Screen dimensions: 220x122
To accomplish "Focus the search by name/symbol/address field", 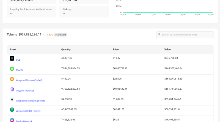I will click(185, 35).
